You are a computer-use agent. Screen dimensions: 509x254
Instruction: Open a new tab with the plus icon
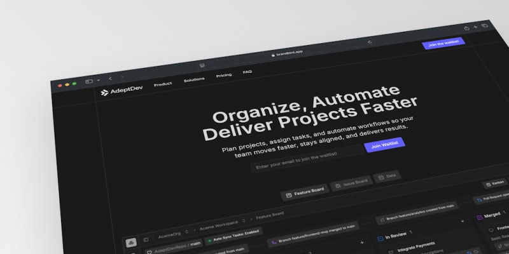[x=475, y=27]
